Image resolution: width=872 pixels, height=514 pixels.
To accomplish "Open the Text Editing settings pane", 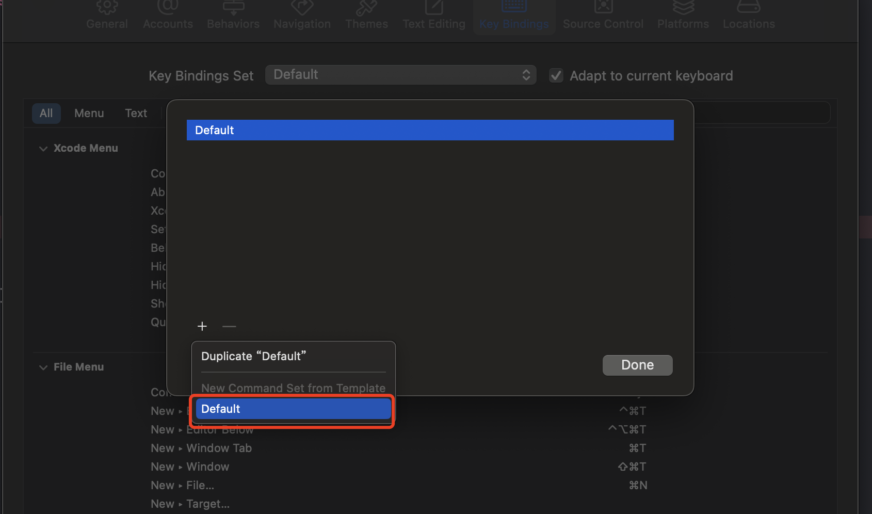I will (x=433, y=15).
